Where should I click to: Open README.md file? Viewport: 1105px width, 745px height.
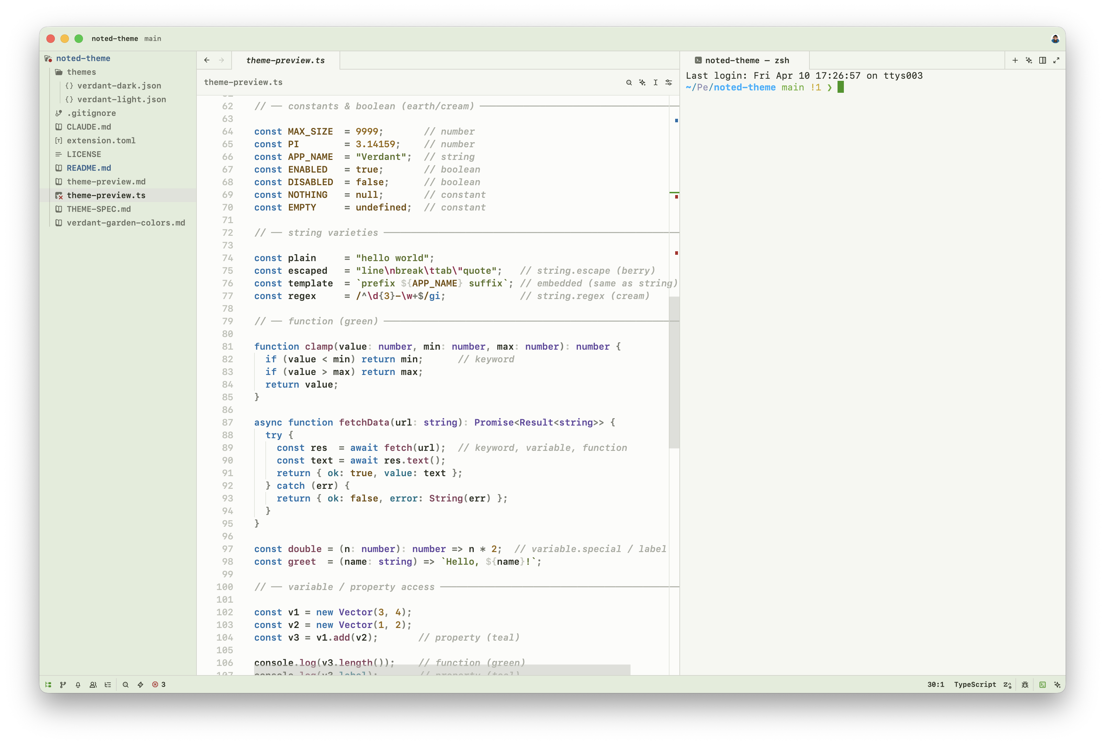coord(118,168)
